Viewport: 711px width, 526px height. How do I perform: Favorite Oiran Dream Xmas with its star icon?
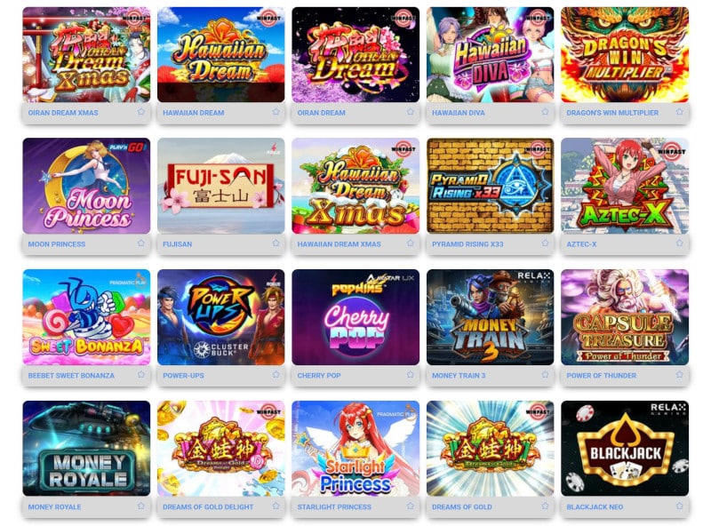pyautogui.click(x=141, y=112)
